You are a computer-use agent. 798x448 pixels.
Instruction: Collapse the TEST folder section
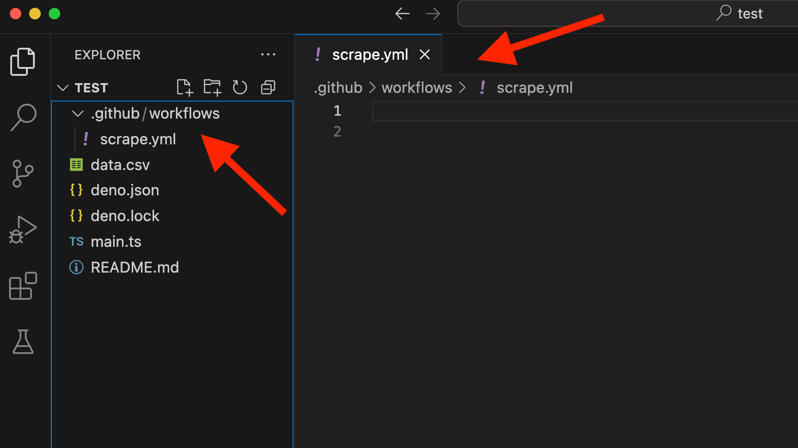pos(63,88)
